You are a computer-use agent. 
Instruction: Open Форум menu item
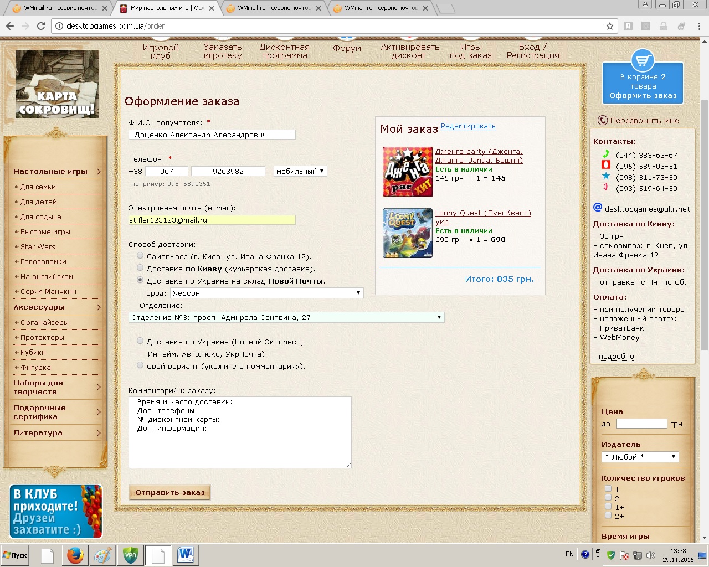coord(347,48)
